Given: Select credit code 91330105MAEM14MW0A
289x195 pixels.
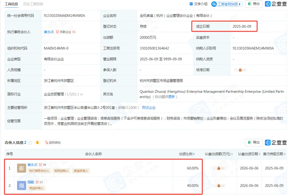Looking at the screenshot, I should (64, 16).
